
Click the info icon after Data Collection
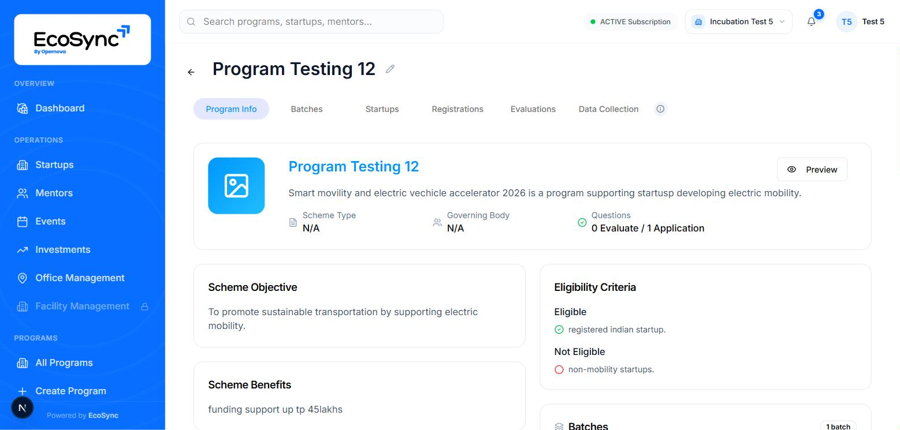660,109
